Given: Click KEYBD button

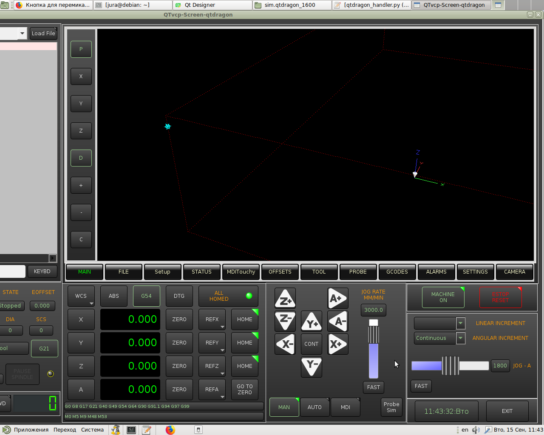Looking at the screenshot, I should [42, 271].
